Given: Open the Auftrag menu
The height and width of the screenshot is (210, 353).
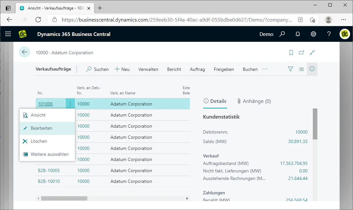Looking at the screenshot, I should [197, 69].
